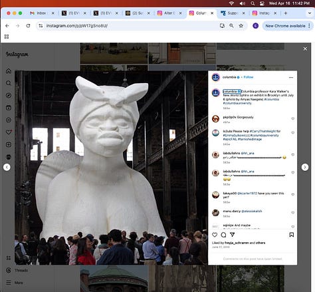Open the post's three-dot more options
This screenshot has width=315, height=292.
[291, 77]
